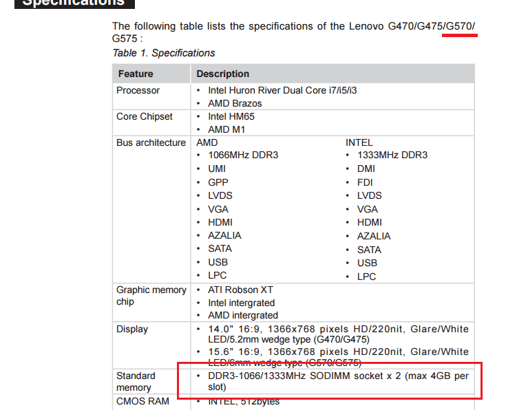Click 'HDMI' in the INTEL list
Viewport: 517px width, 410px height.
tap(369, 222)
